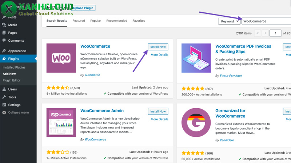Click the plugin search field containing WooCommerce

pos(266,21)
